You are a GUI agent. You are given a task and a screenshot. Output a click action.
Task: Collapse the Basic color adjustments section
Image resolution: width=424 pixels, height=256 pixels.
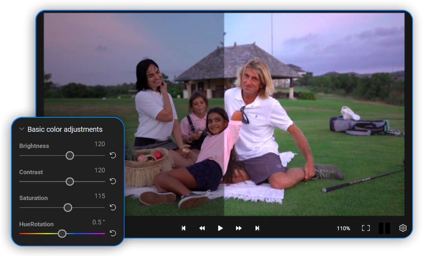[x=22, y=129]
